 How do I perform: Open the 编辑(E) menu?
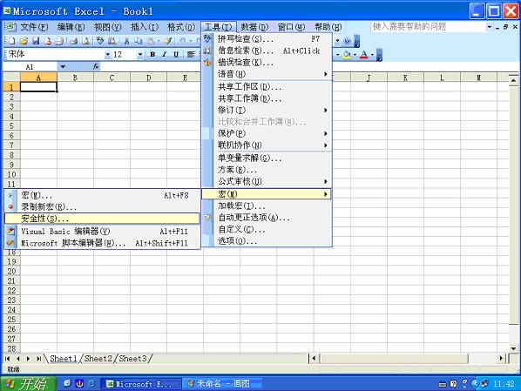(x=71, y=27)
